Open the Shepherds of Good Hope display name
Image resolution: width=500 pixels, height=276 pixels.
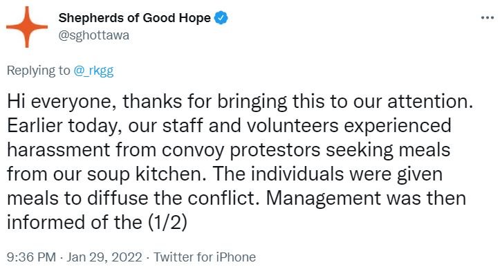134,18
